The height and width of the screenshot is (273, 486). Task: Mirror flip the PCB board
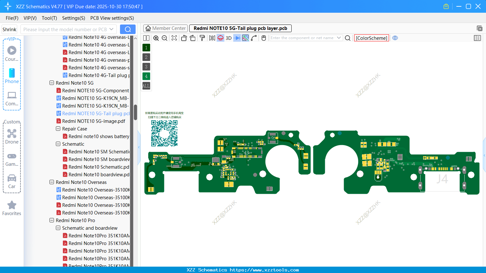212,38
